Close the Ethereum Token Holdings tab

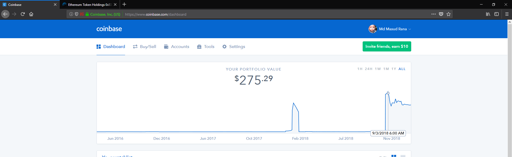tap(115, 5)
